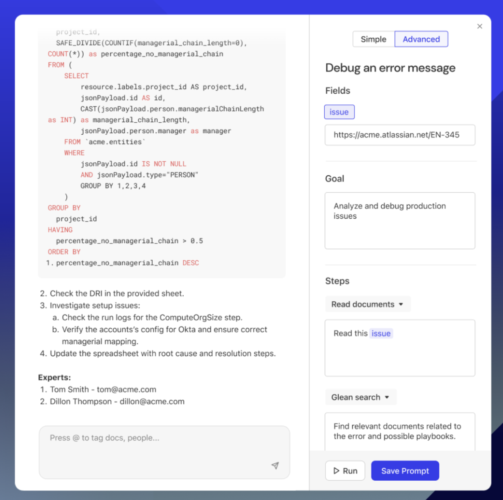Click the paper plane send icon
The width and height of the screenshot is (503, 500).
pos(275,466)
